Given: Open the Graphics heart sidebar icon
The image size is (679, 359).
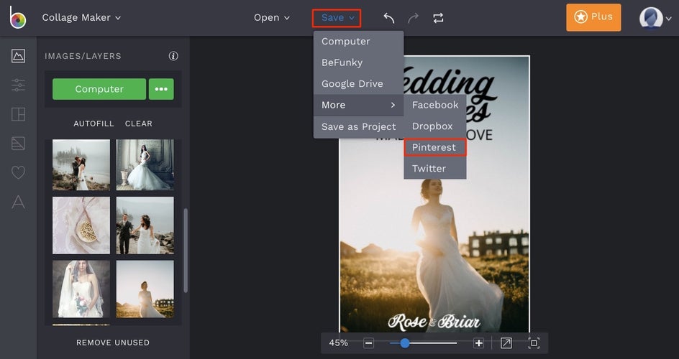Looking at the screenshot, I should pyautogui.click(x=18, y=173).
